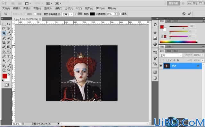The height and width of the screenshot is (127, 205).
Task: Pick a color from the spectrum ramp
Action: click(179, 42)
